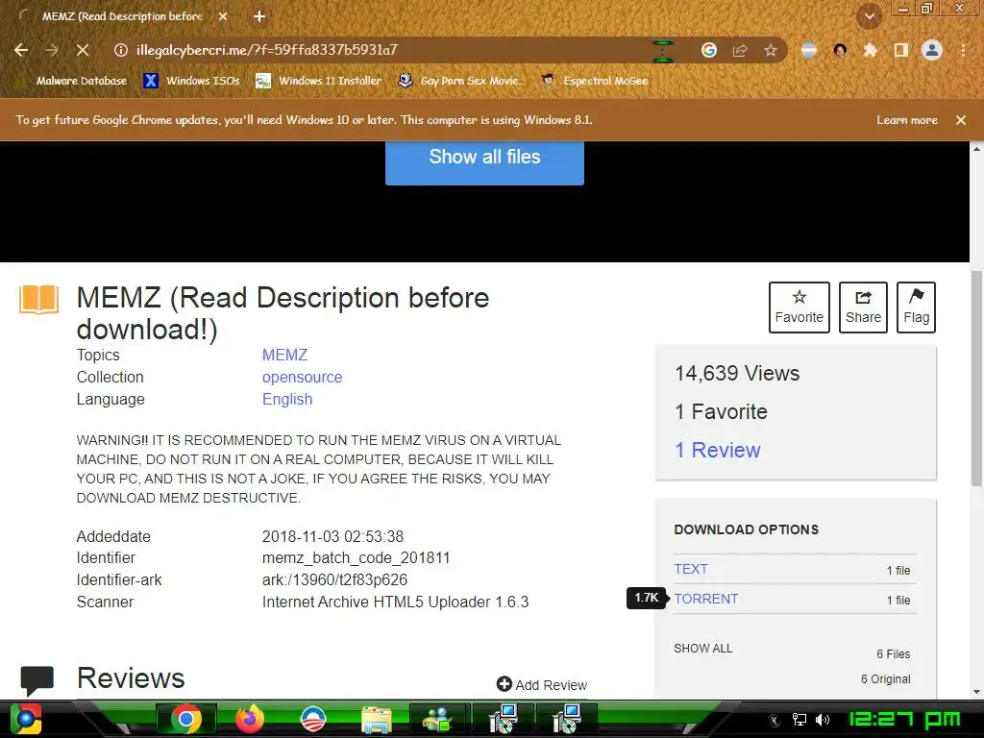Click the Addeddate value 2018-11-03 02:53:38
The width and height of the screenshot is (984, 738).
(x=332, y=536)
